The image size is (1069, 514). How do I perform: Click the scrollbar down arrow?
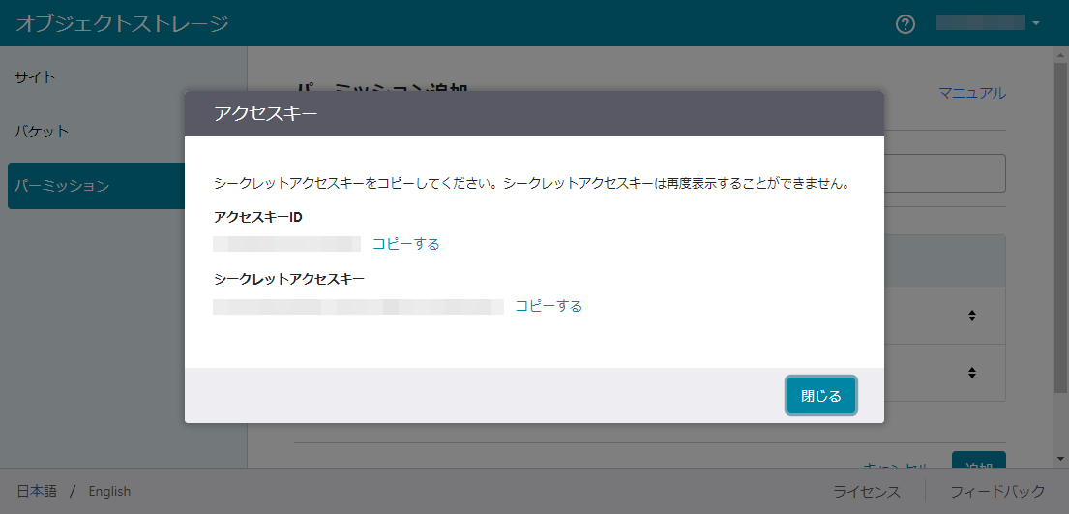pyautogui.click(x=1060, y=459)
